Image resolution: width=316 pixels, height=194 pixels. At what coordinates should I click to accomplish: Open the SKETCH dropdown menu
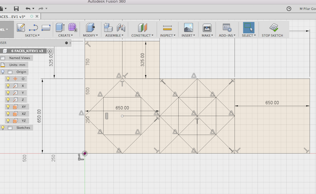click(x=32, y=36)
